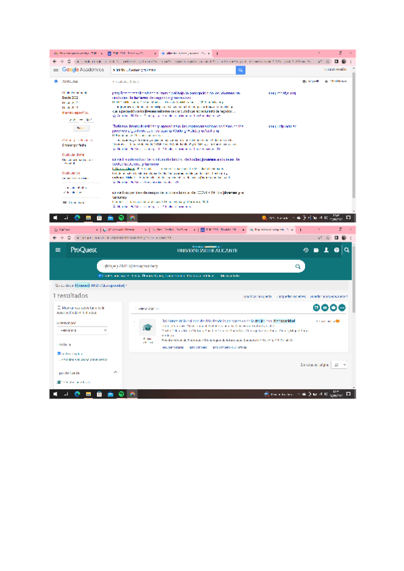Switch to the first tab in upper browser
The width and height of the screenshot is (404, 571).
tap(74, 53)
